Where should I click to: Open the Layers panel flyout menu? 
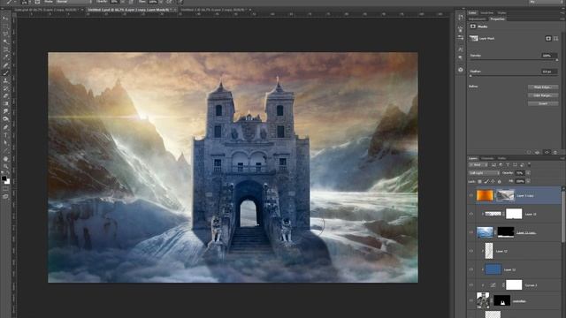coord(562,158)
